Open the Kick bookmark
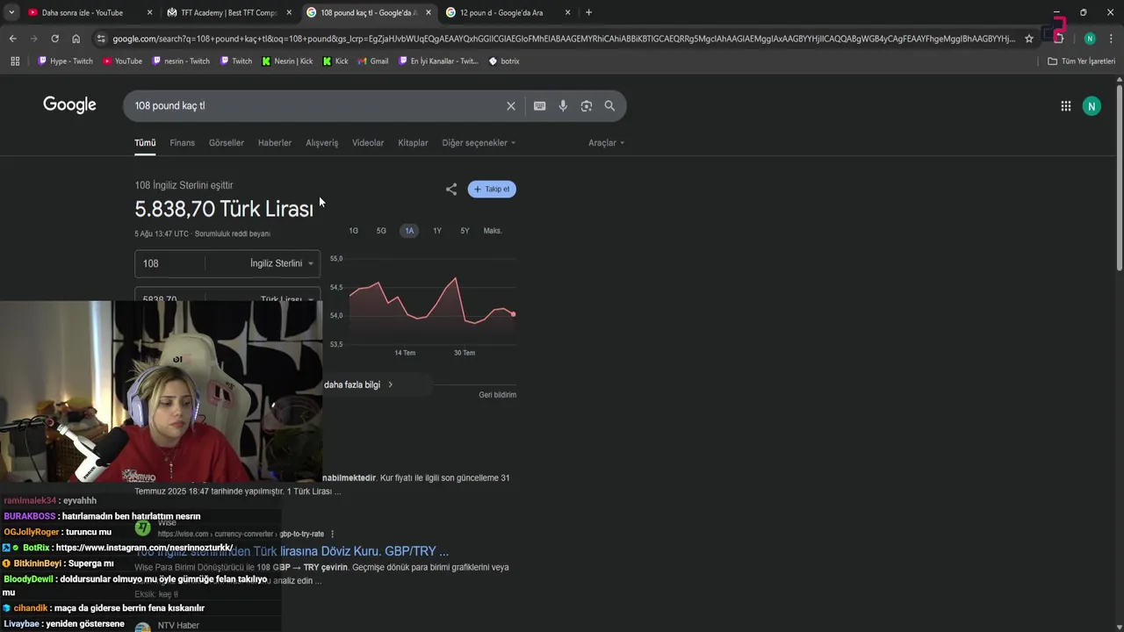The image size is (1124, 632). (335, 61)
